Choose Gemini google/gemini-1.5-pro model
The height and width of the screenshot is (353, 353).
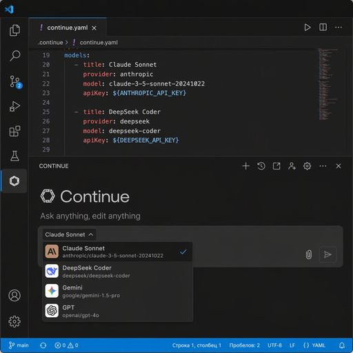[x=117, y=291]
